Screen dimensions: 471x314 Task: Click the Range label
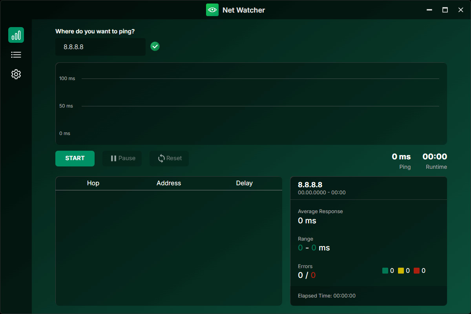click(305, 239)
